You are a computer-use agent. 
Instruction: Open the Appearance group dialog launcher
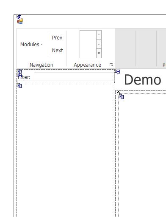(111, 65)
